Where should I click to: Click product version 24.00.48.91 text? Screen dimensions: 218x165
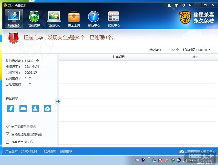(x=21, y=151)
